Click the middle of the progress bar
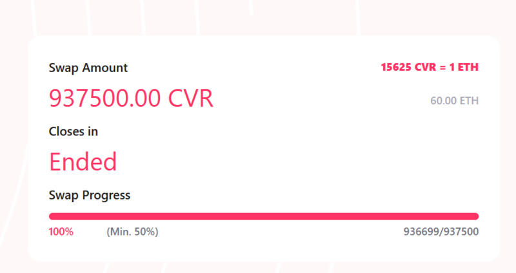 point(264,216)
